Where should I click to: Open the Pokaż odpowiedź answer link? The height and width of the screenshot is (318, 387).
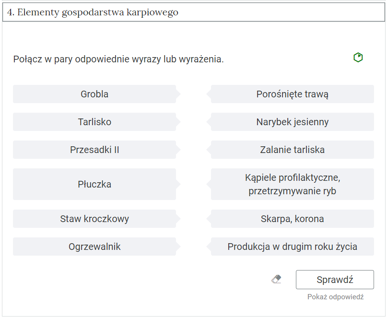coord(336,297)
